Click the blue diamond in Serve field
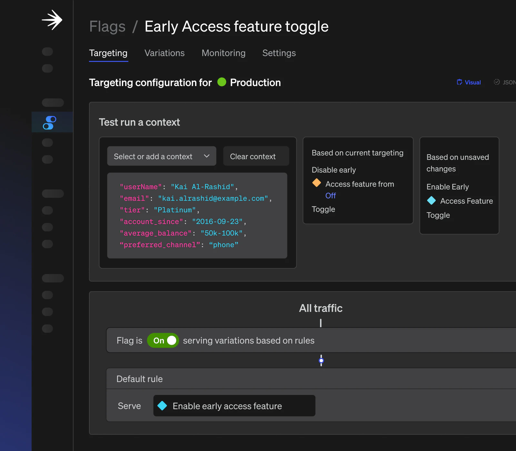The width and height of the screenshot is (516, 451). pyautogui.click(x=162, y=406)
